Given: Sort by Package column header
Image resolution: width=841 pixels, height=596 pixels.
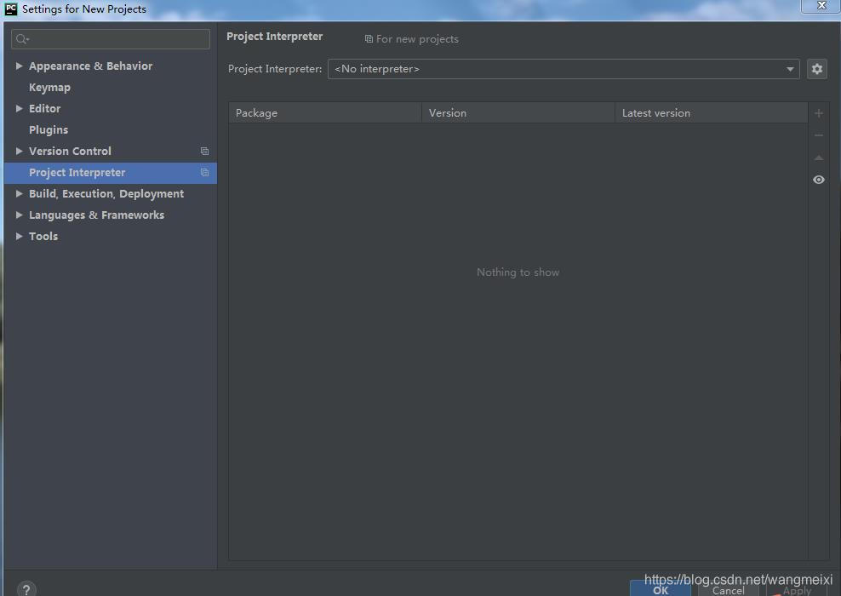Looking at the screenshot, I should [x=325, y=113].
